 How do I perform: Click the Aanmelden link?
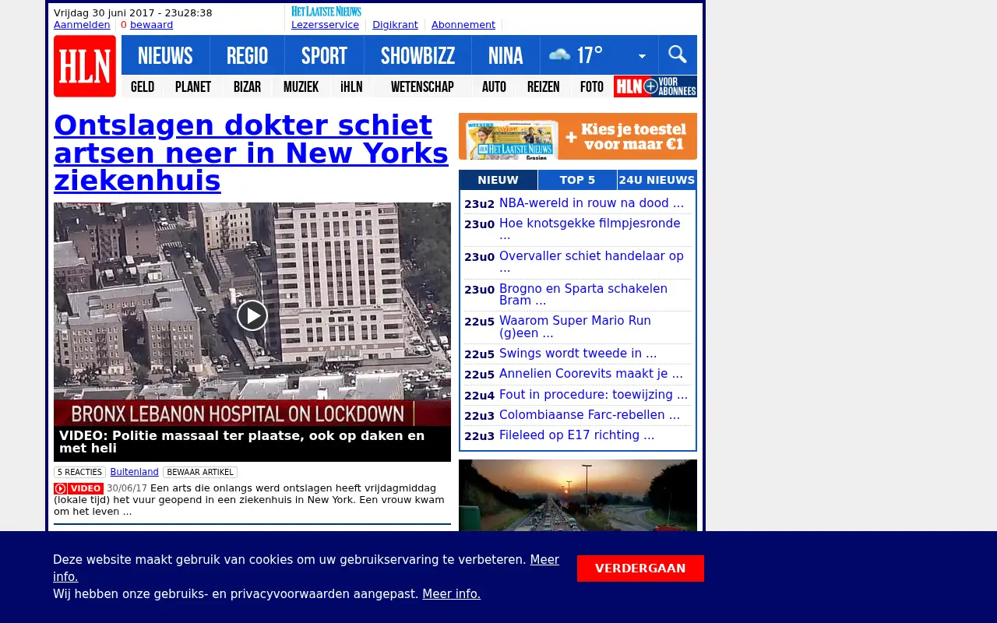point(82,25)
